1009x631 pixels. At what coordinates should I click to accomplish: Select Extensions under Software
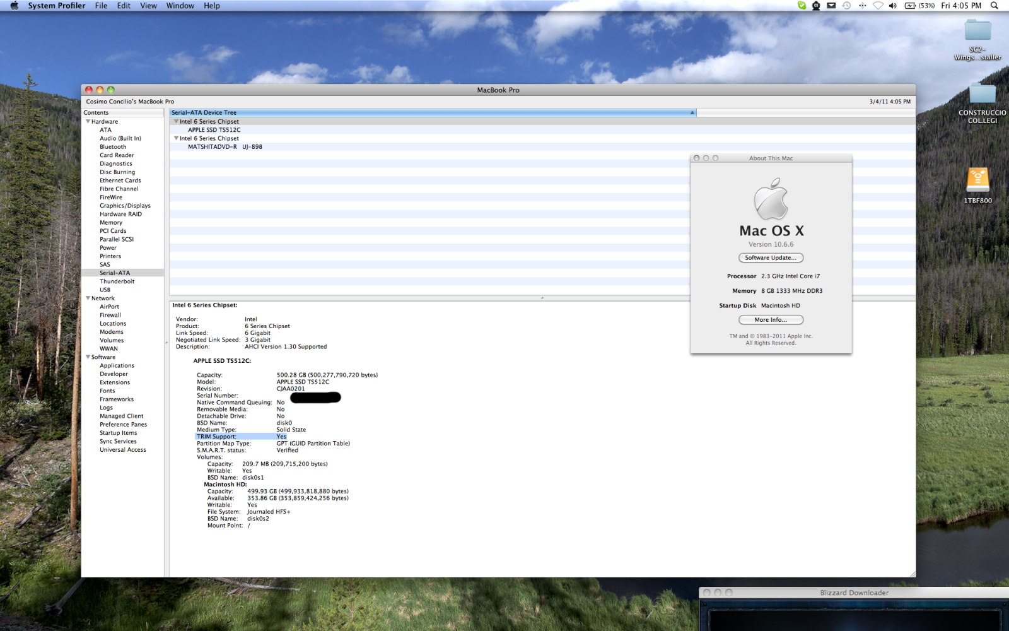click(x=115, y=382)
